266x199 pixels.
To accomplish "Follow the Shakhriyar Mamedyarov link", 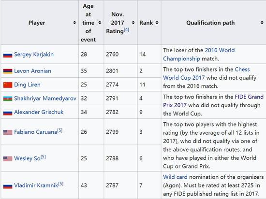I will [x=45, y=98].
